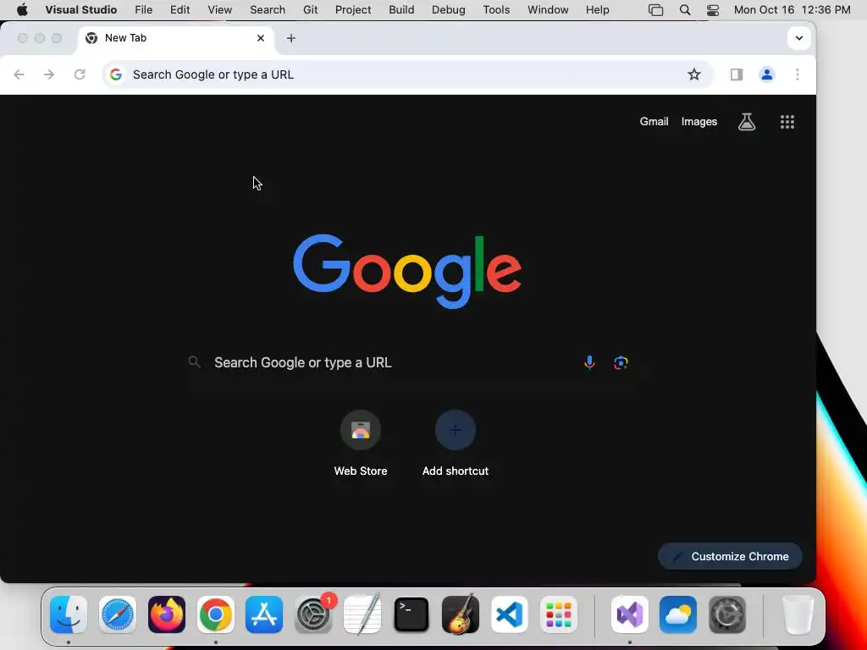867x650 pixels.
Task: Click the Chrome forward arrow
Action: click(x=49, y=74)
